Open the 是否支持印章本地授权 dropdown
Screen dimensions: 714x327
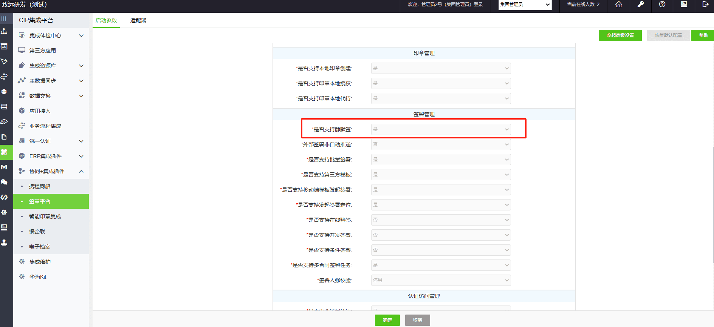pos(441,83)
